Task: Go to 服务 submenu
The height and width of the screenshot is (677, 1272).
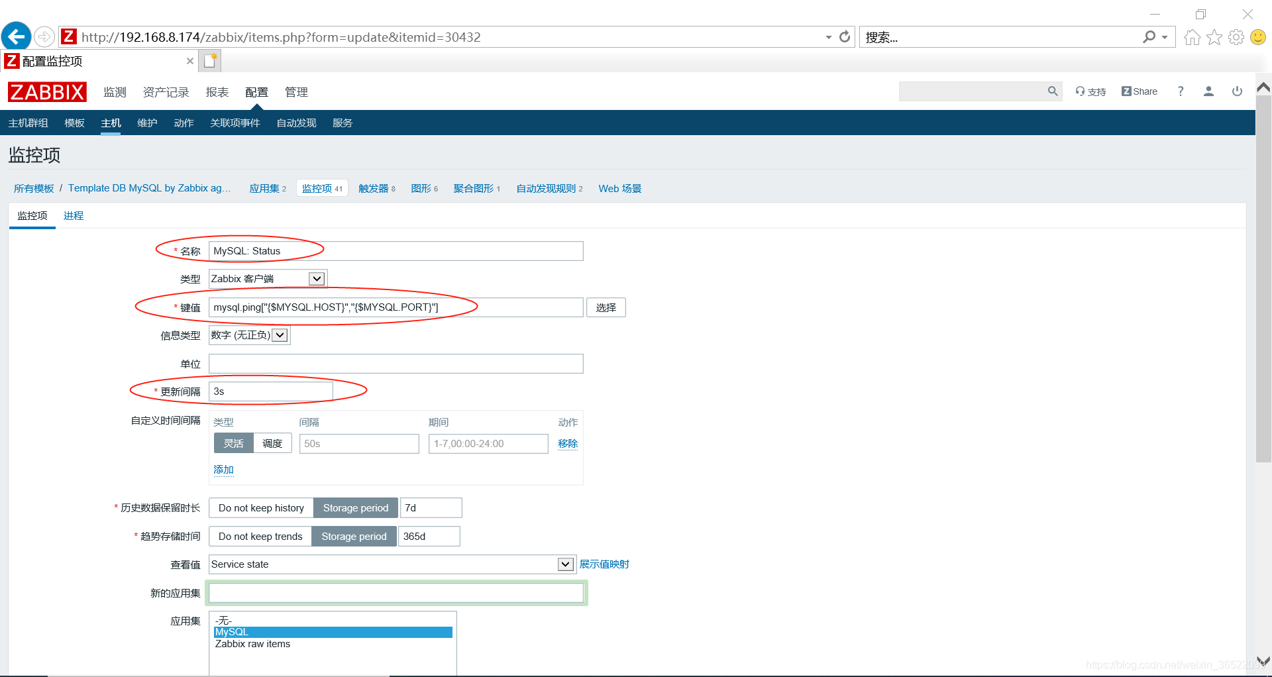Action: (343, 123)
